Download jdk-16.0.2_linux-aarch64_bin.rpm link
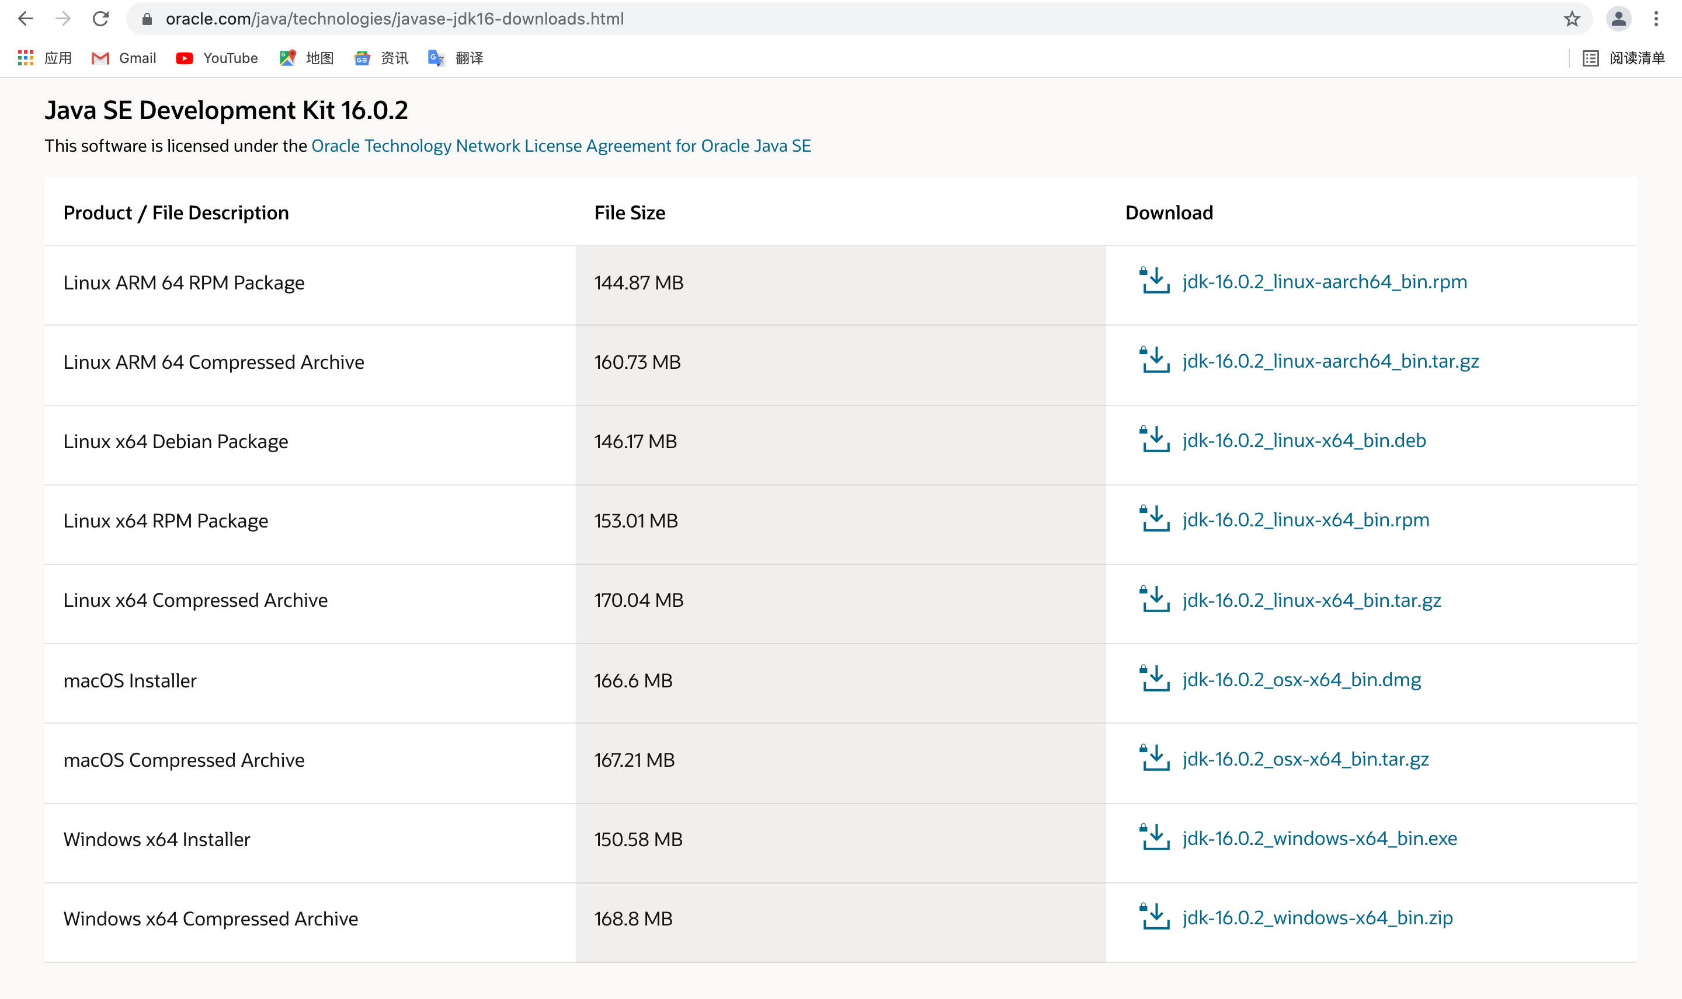The height and width of the screenshot is (999, 1682). [1325, 281]
